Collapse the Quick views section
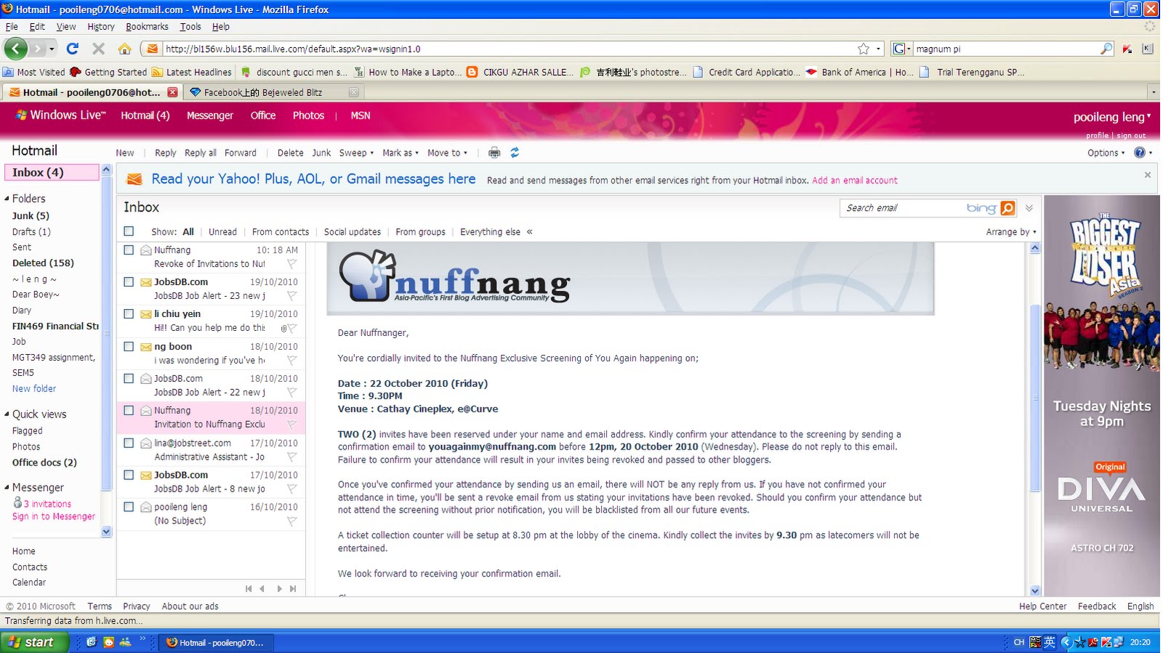Screen dimensions: 1163x653 (7, 414)
